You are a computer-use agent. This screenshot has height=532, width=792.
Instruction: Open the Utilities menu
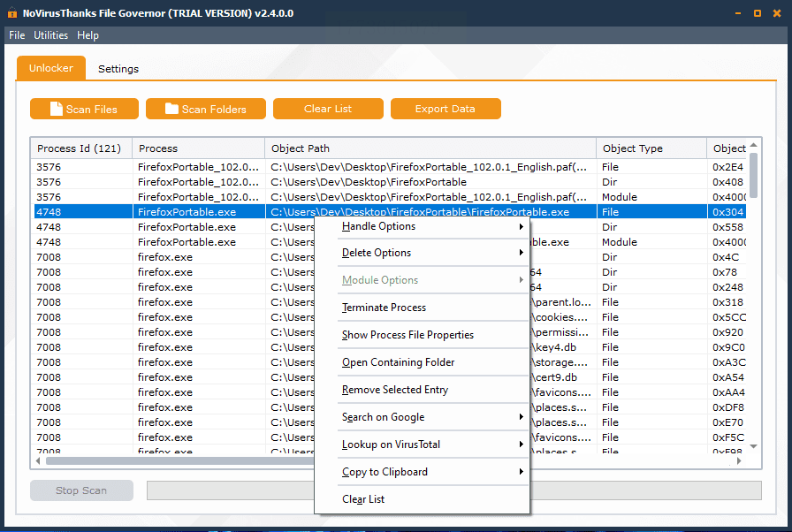click(x=51, y=35)
